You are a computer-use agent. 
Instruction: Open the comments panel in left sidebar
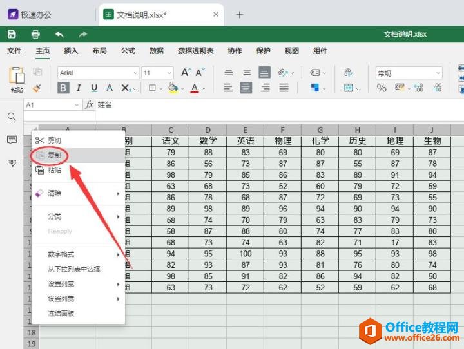coord(12,140)
